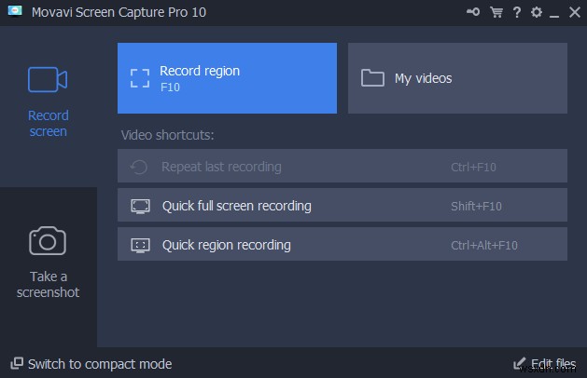Click the quick full screen recording monitor icon
Viewport: 587px width, 378px height.
point(140,206)
